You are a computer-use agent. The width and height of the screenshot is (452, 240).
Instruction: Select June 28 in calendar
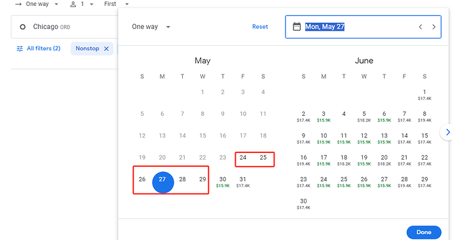tap(404, 182)
